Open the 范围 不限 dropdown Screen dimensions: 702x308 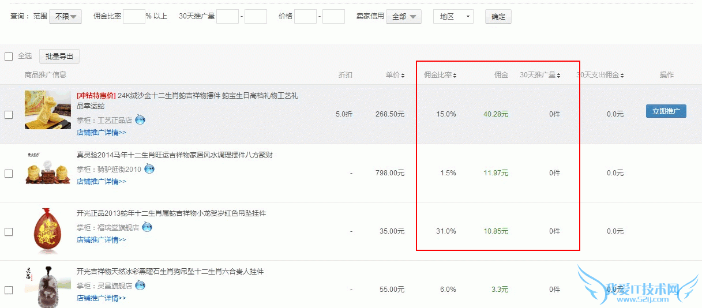pos(66,17)
